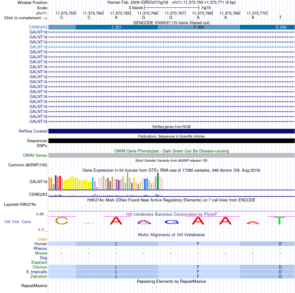Click the Sequences track label
Viewport: 295px width, 293px height.
(37, 141)
